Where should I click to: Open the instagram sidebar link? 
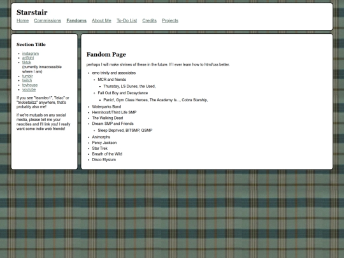pyautogui.click(x=31, y=54)
